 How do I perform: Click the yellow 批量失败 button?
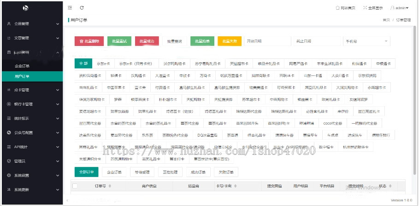[230, 41]
